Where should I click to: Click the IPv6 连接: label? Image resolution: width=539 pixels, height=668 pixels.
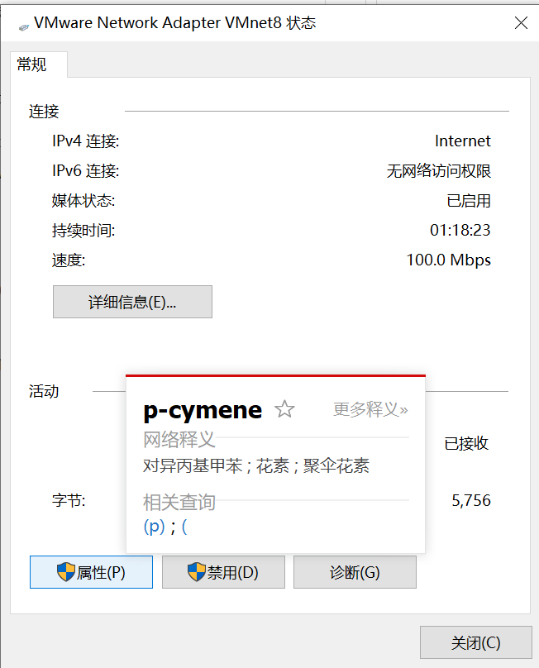[x=86, y=171]
